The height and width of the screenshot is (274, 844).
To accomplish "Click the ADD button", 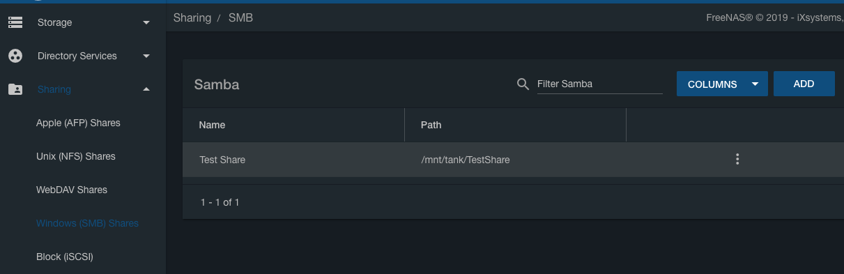I will tap(804, 84).
